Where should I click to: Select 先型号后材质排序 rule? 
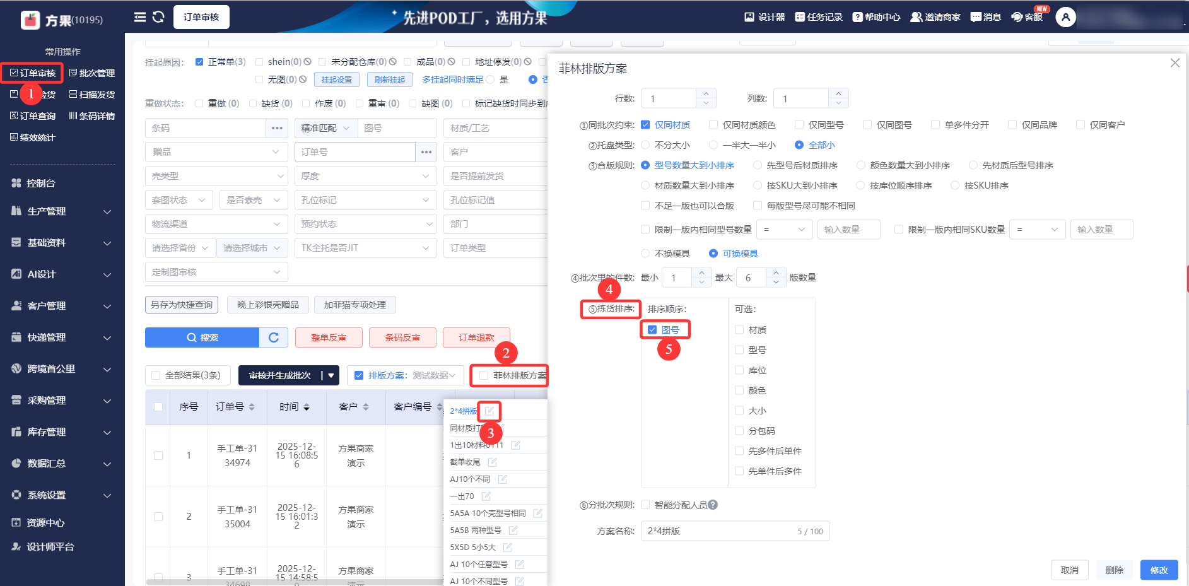[758, 165]
